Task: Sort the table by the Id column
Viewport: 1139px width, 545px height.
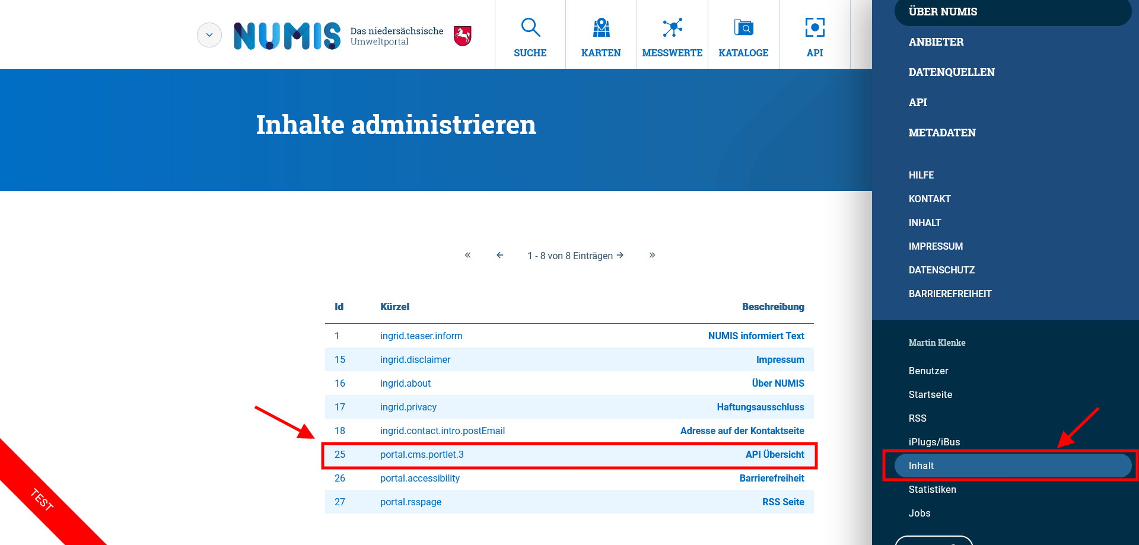Action: (x=339, y=307)
